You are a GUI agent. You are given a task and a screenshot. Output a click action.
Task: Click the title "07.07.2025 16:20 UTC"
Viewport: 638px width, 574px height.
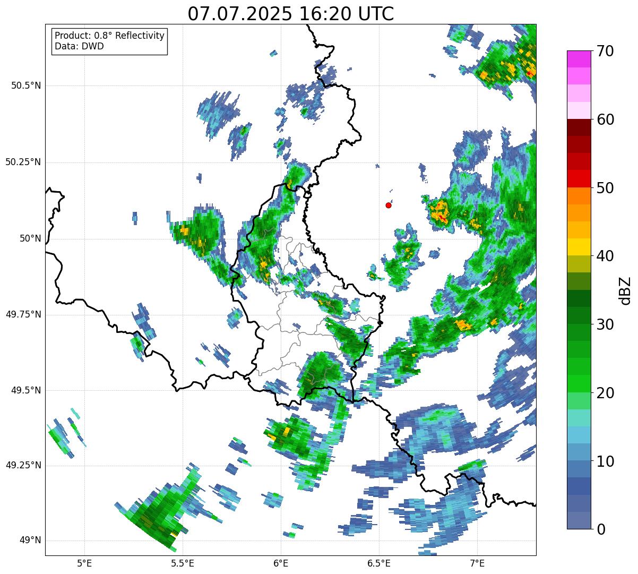tap(291, 14)
